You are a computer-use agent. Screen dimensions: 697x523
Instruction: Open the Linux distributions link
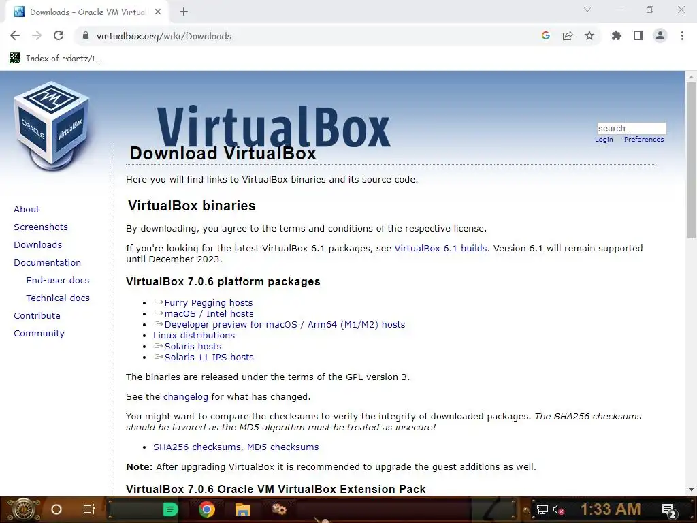click(194, 335)
